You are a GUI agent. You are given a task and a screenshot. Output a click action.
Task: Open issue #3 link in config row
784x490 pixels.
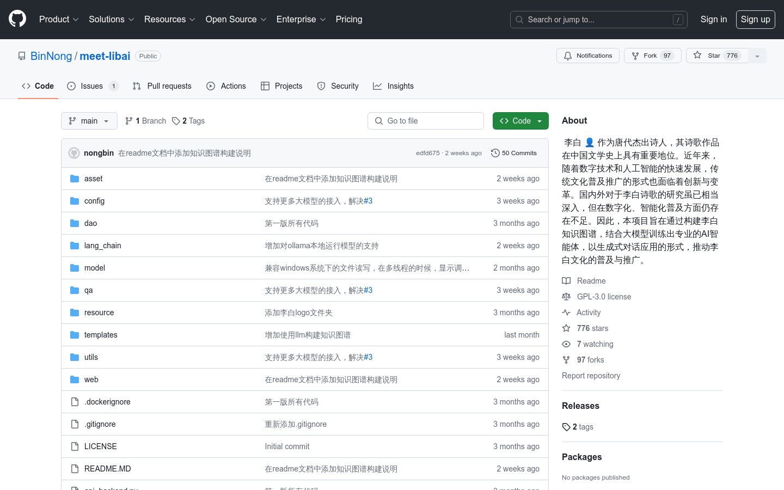pyautogui.click(x=368, y=201)
